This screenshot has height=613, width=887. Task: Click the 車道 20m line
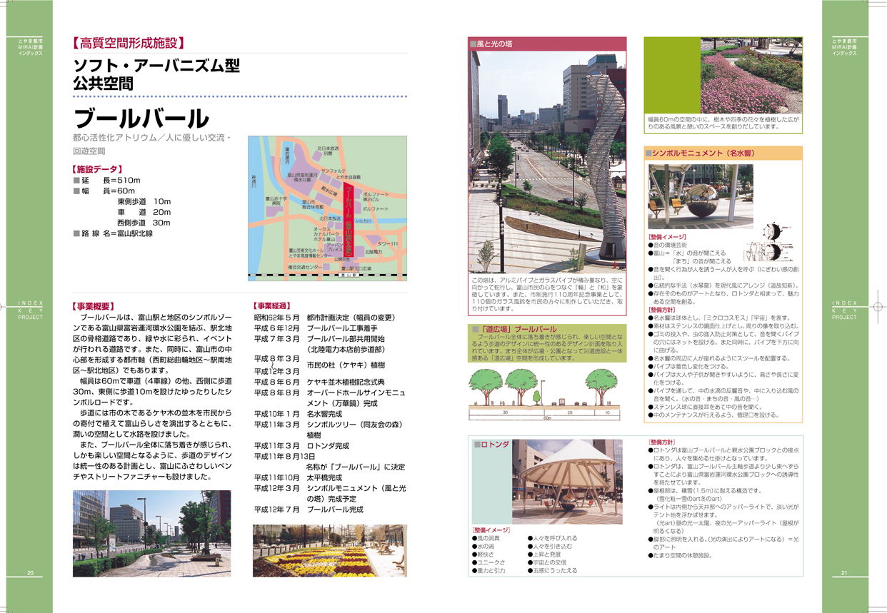144,212
